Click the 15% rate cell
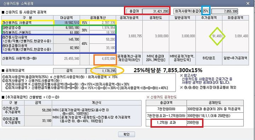This screenshot has width=255, height=140. (x=84, y=23)
